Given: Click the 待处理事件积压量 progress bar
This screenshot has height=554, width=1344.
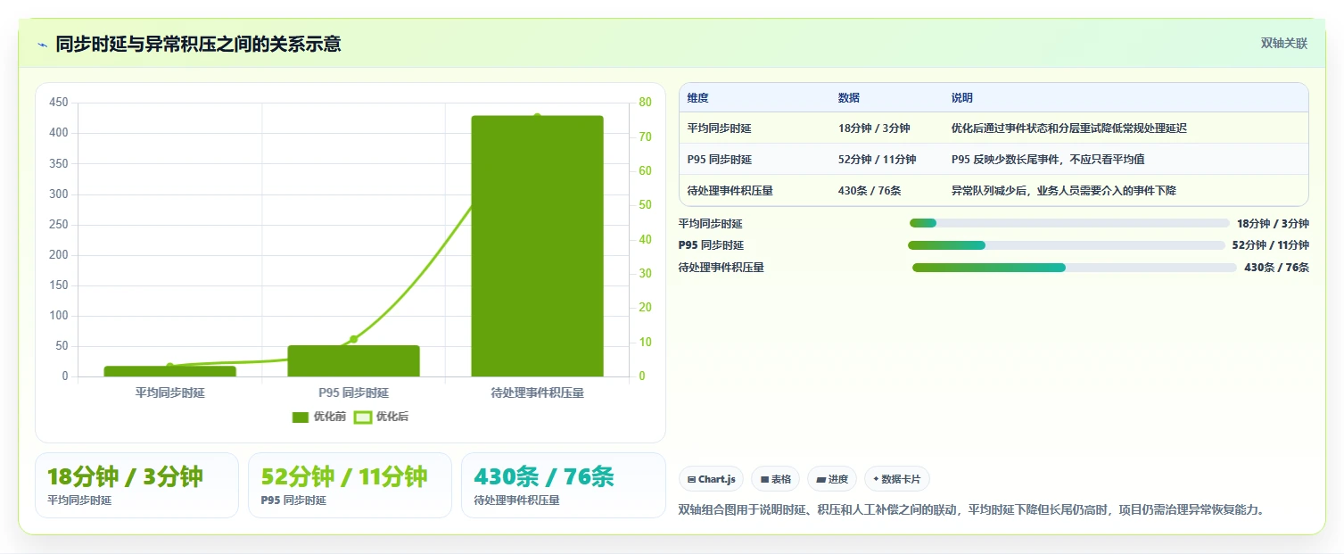Looking at the screenshot, I should click(x=1075, y=268).
